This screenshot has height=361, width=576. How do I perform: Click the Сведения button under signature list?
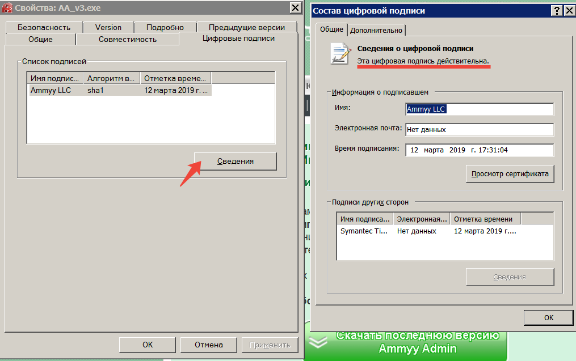tap(236, 162)
